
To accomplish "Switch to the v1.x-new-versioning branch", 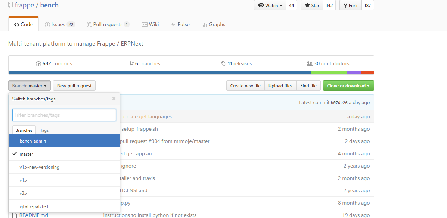I will [x=64, y=167].
